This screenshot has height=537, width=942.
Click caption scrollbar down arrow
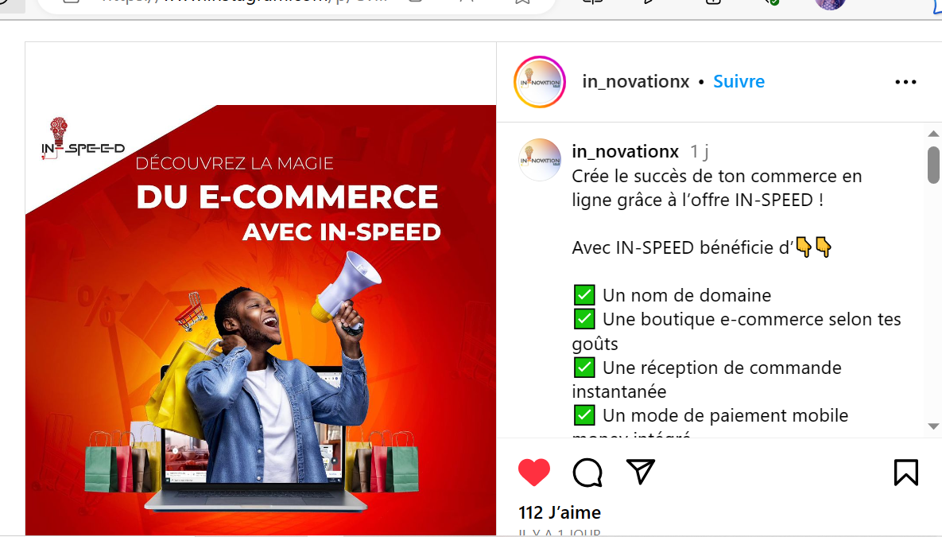pos(933,426)
